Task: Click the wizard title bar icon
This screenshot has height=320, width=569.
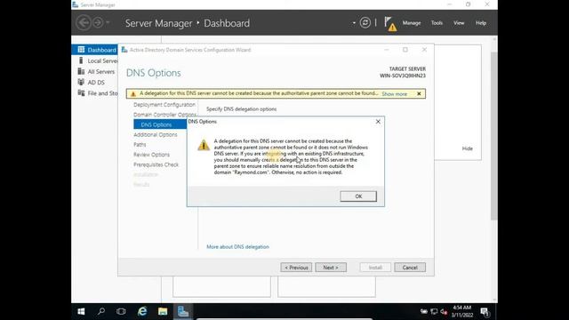Action: point(124,50)
